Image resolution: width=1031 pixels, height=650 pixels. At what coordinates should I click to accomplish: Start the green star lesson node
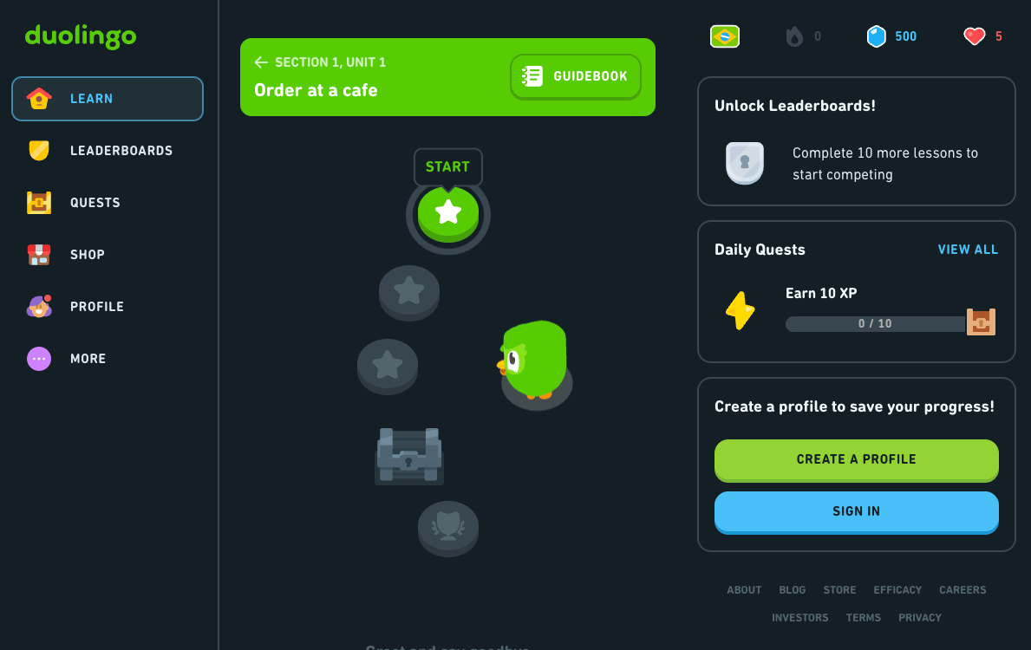point(447,214)
